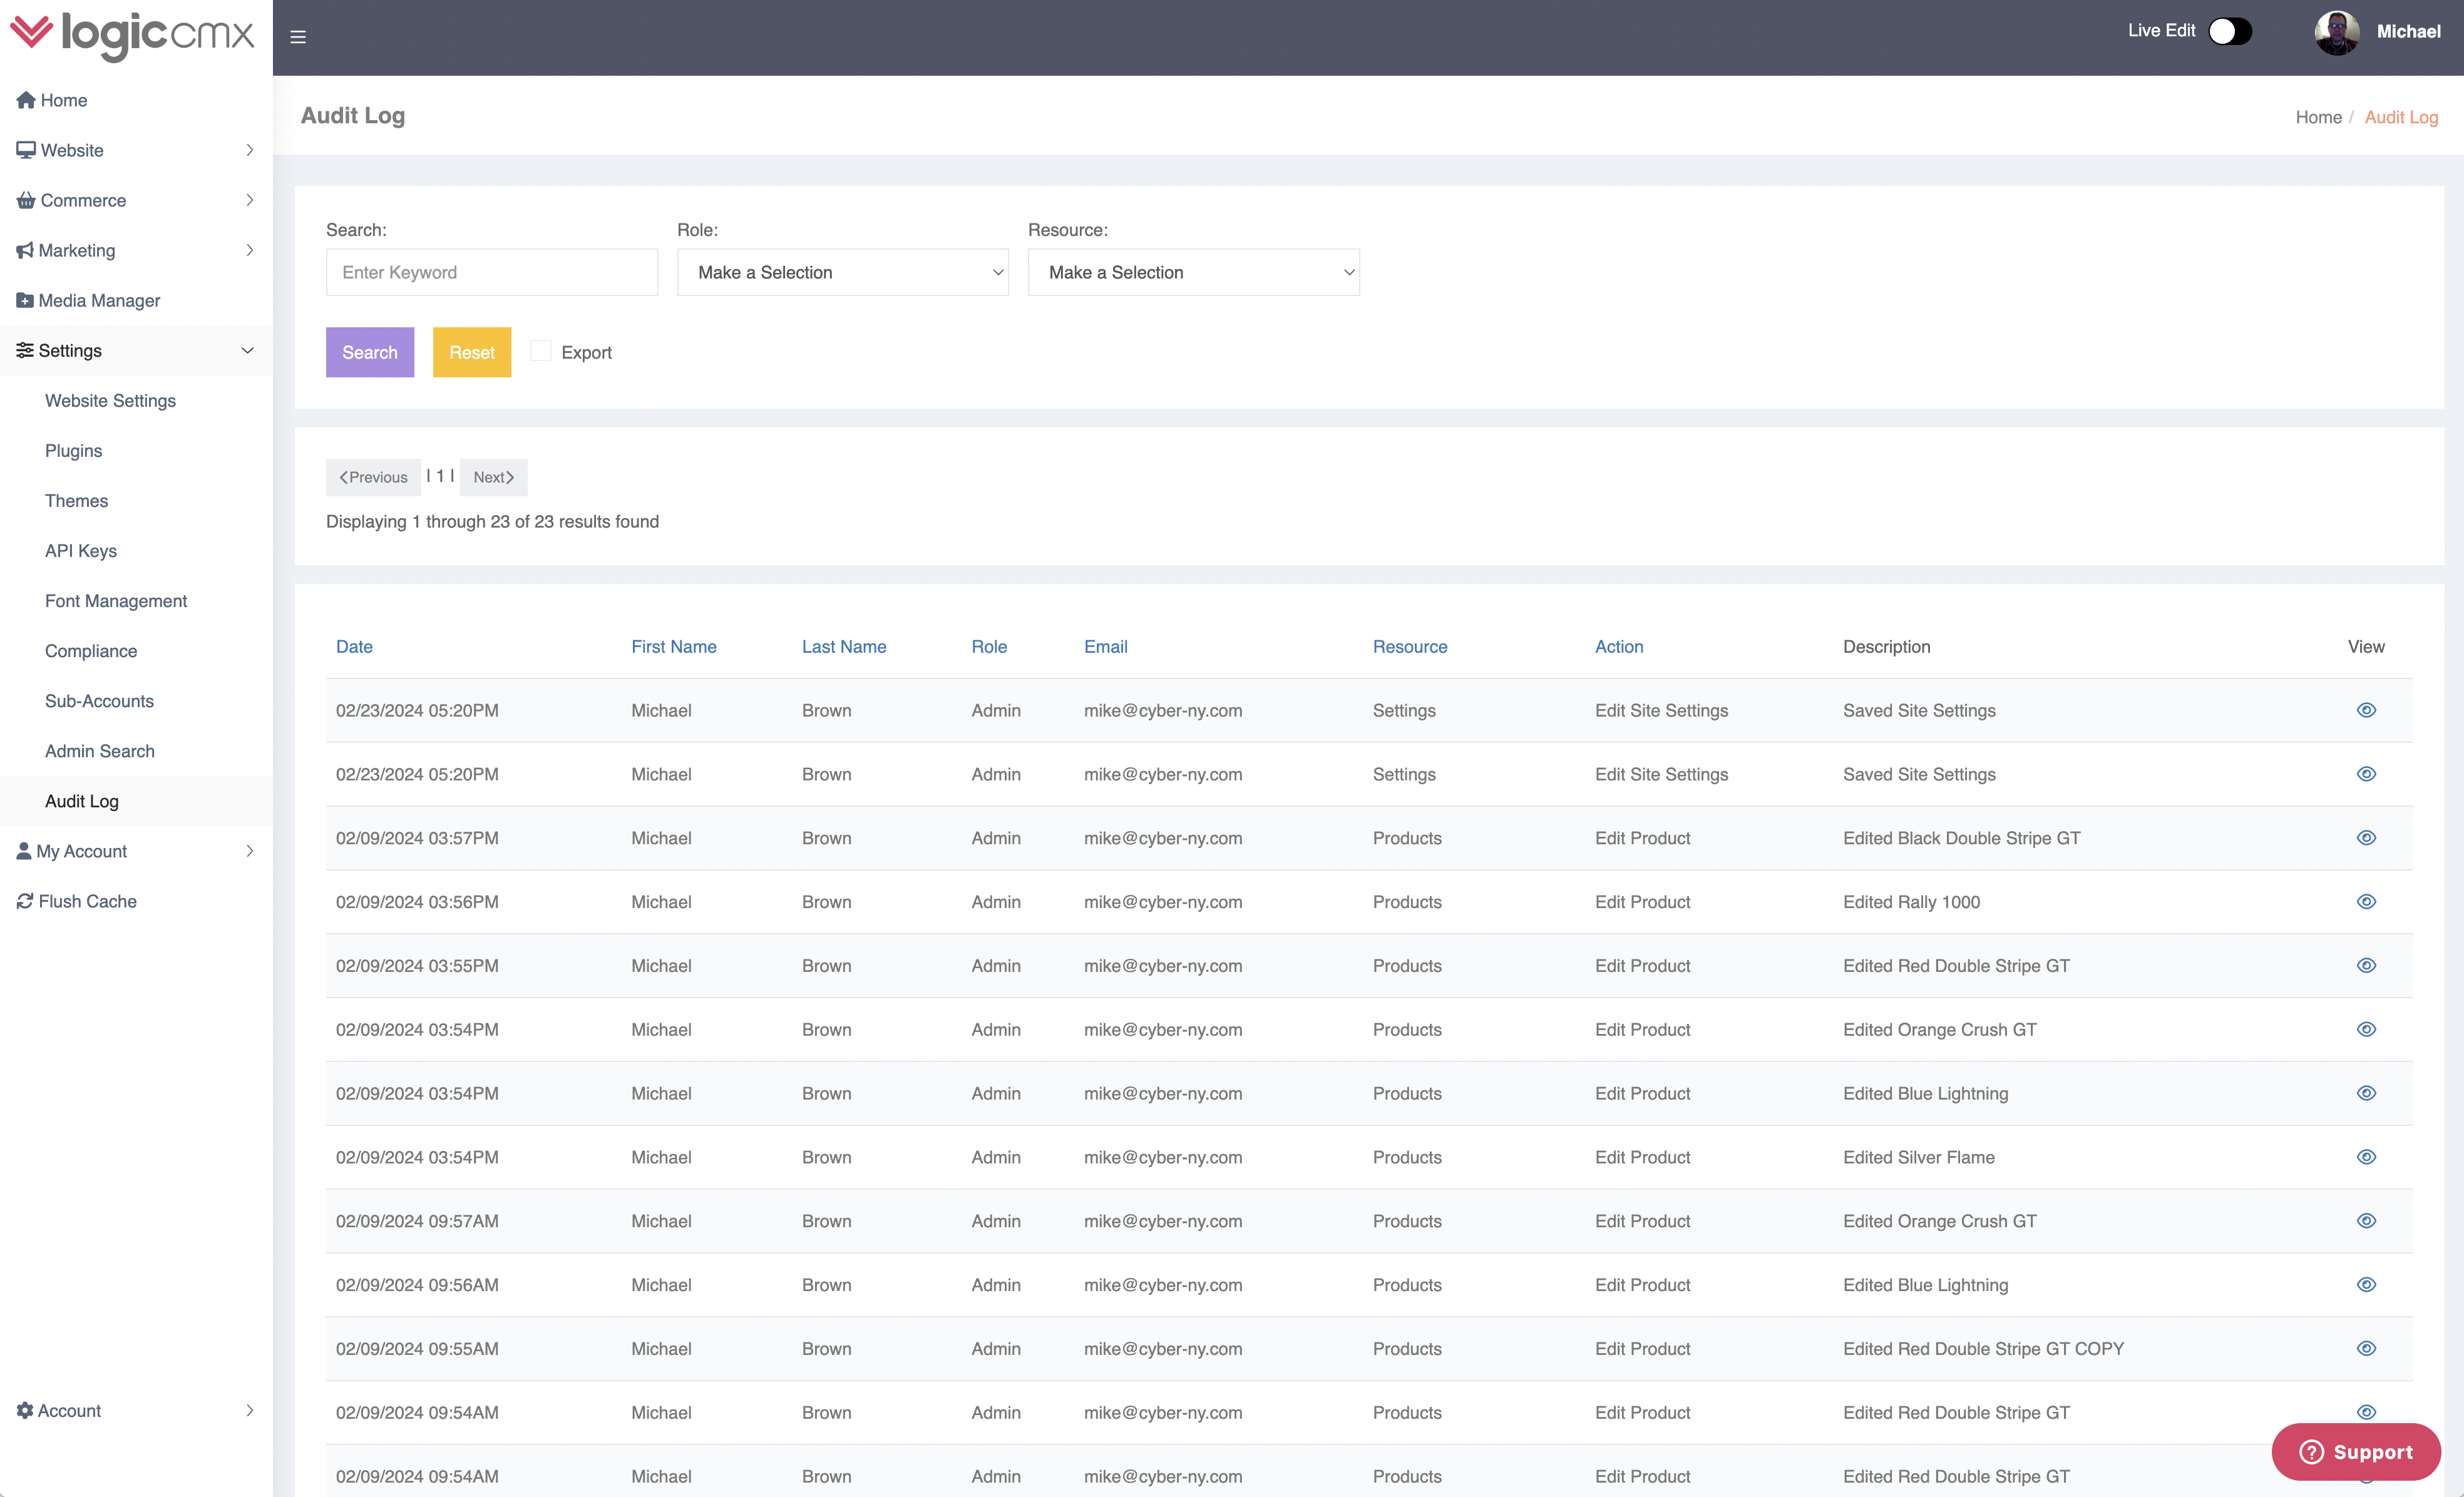View 03:54PM Edited Blue Lightning entry

[2366, 1093]
